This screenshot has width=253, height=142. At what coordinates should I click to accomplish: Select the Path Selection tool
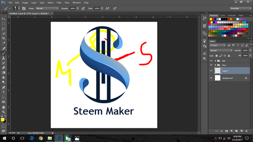coord(4,97)
